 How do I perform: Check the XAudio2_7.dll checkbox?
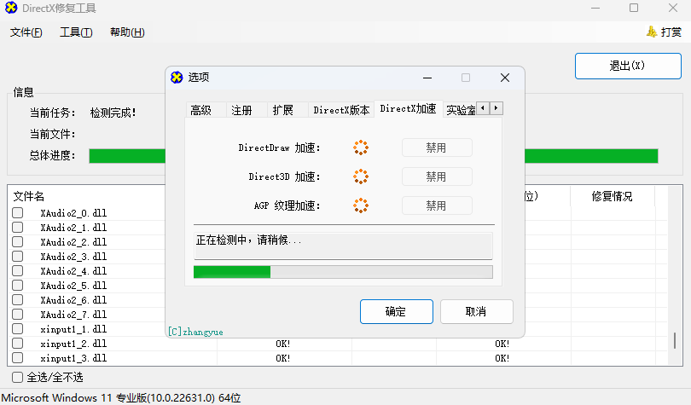click(18, 315)
